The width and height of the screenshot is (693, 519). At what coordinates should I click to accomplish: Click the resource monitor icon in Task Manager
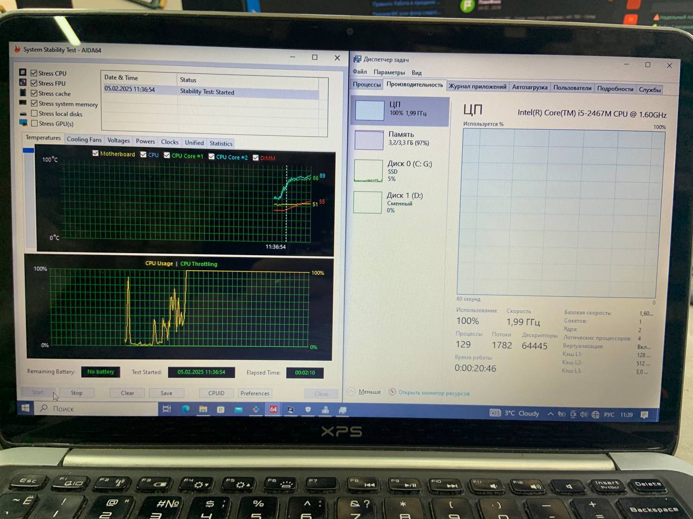393,392
